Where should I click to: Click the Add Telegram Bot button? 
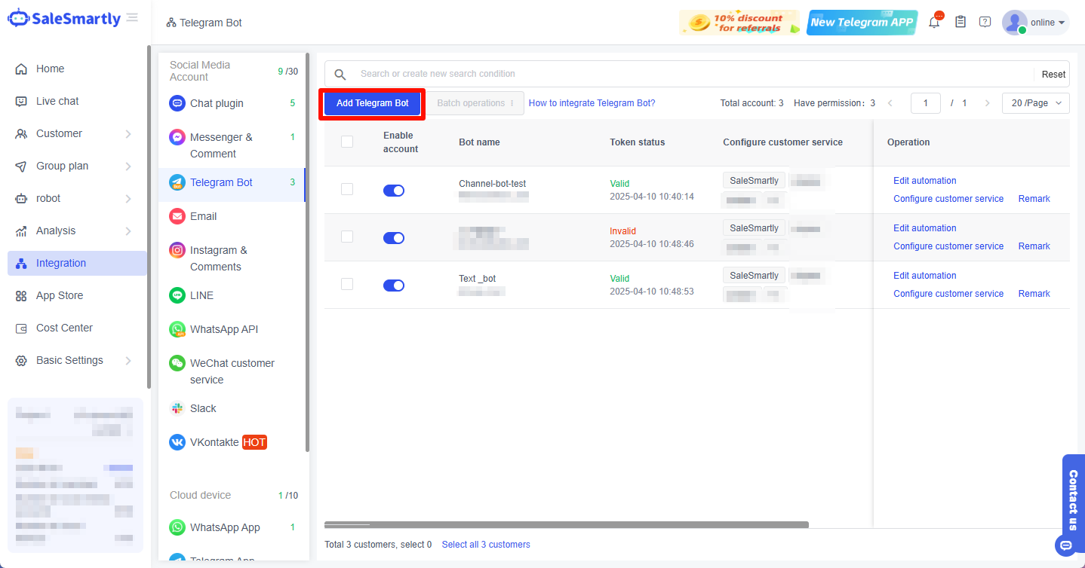click(x=372, y=103)
